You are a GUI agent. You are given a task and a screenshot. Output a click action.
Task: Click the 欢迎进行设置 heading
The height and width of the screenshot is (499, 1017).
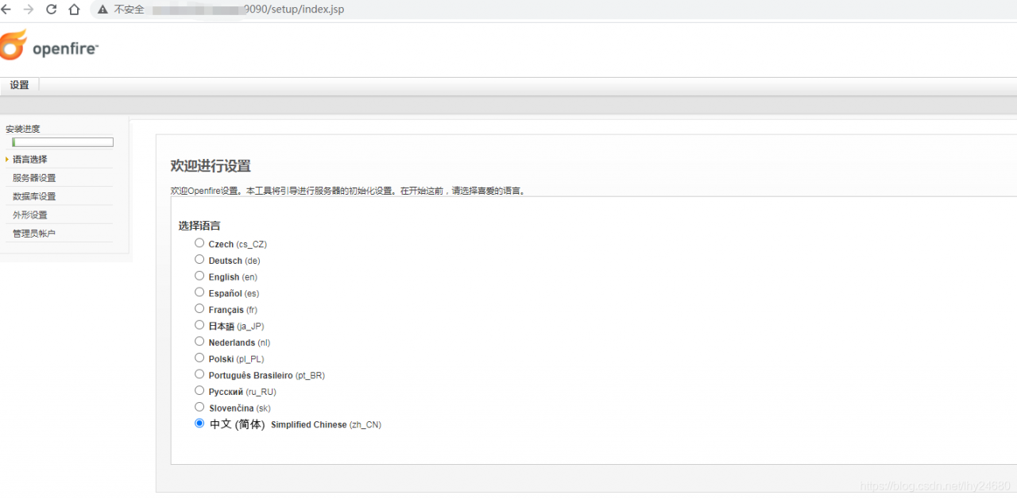(211, 166)
